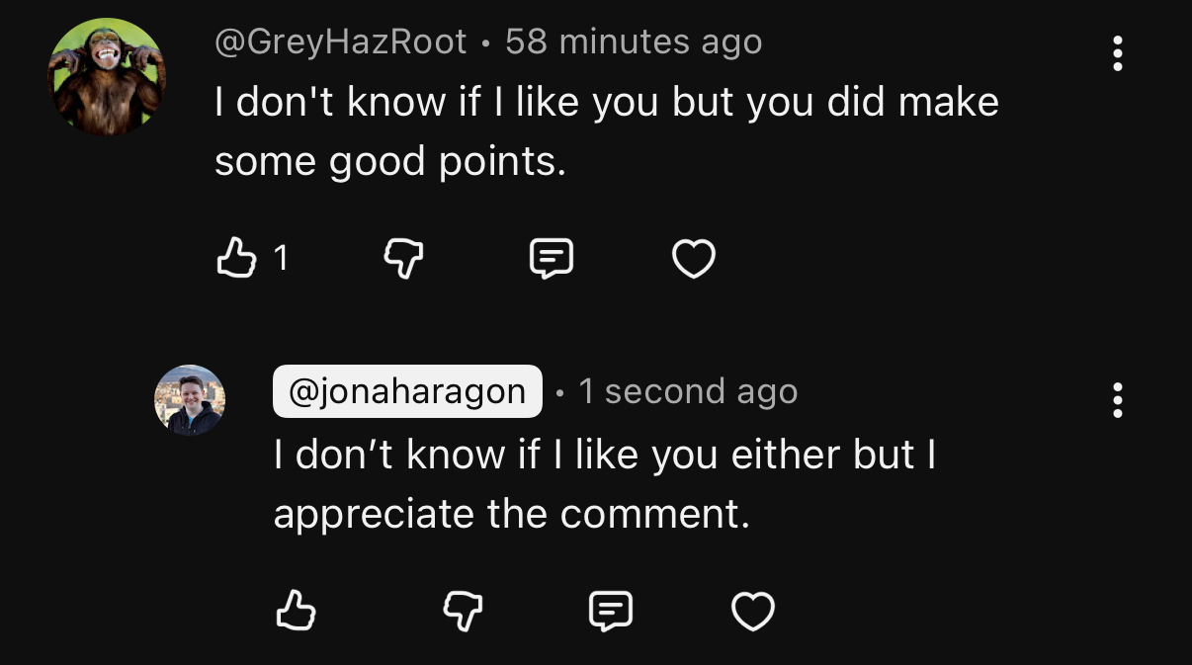This screenshot has width=1192, height=665.
Task: Click the word 'appreciate' in the reply
Action: (x=374, y=515)
